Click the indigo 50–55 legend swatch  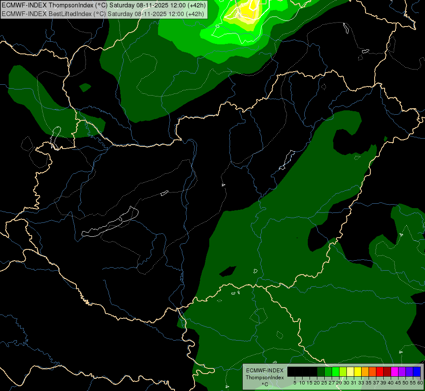(x=409, y=371)
